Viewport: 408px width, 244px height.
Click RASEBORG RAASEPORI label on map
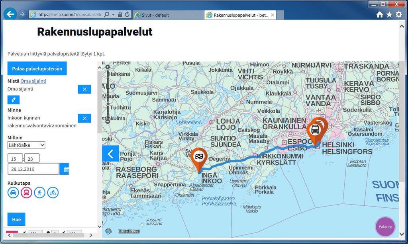[x=137, y=172]
